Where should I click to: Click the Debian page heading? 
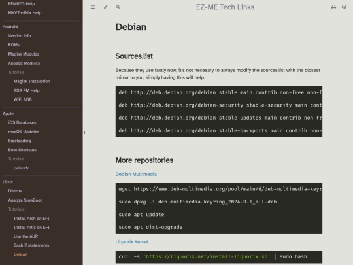pos(131,27)
